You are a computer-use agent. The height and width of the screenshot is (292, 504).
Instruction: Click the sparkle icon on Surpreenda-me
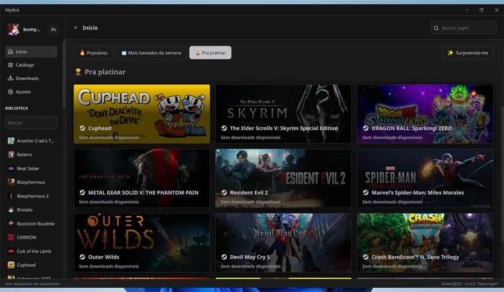pos(450,52)
